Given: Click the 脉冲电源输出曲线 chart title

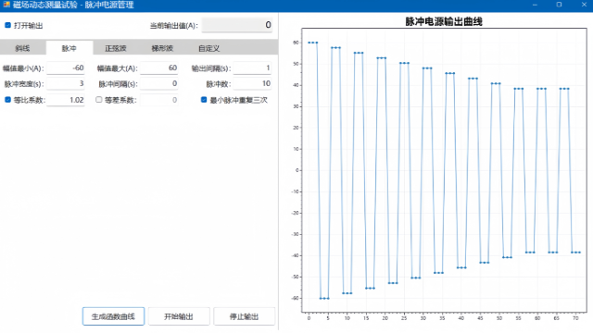Looking at the screenshot, I should pos(444,21).
